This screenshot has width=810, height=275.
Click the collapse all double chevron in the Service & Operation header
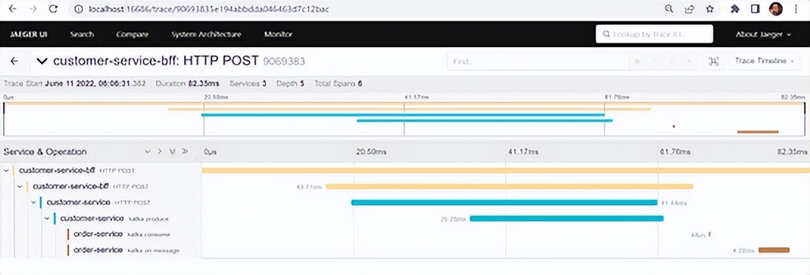186,151
